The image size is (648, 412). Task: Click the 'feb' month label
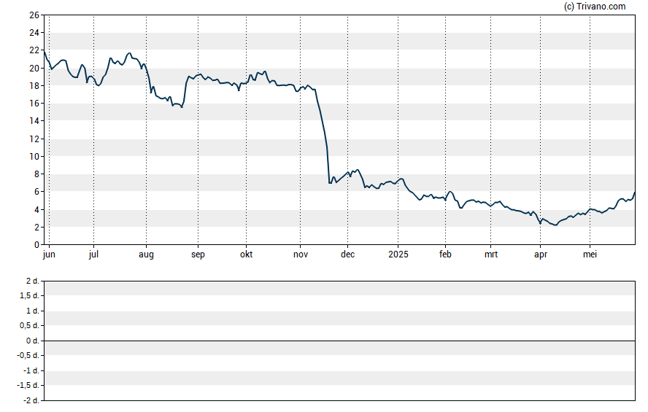[445, 254]
